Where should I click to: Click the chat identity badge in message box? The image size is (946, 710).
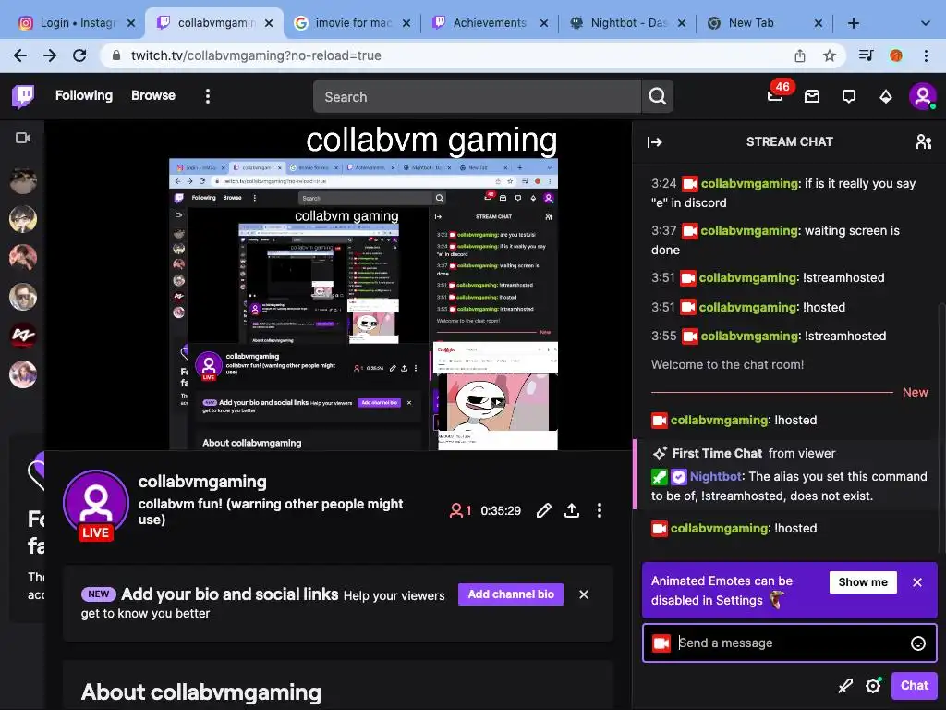[x=661, y=643]
